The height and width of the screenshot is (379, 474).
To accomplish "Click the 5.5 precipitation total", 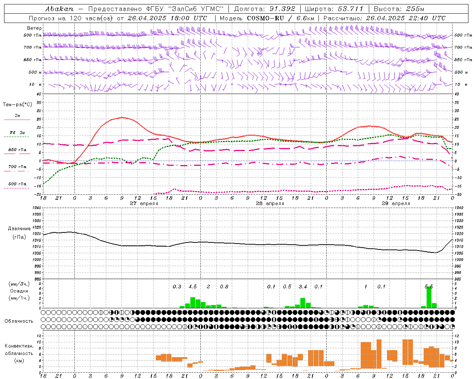I will [x=429, y=286].
